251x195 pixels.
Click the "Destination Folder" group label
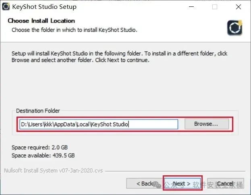pyautogui.click(x=37, y=111)
